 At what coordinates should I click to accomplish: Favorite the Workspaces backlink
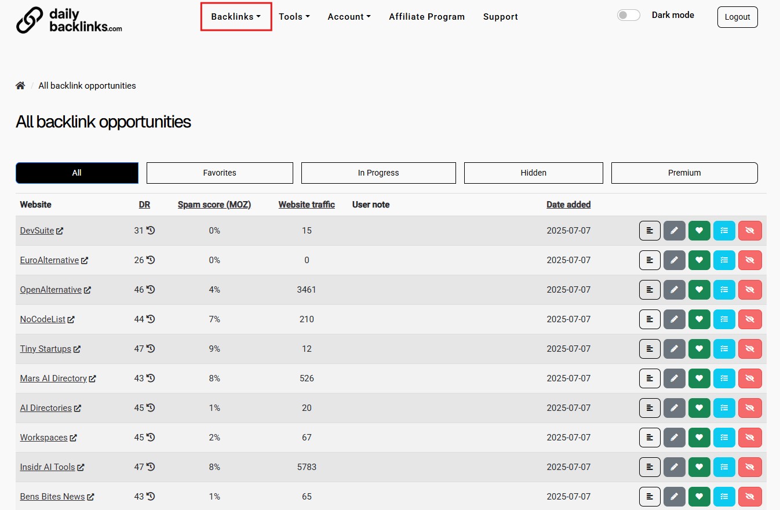pyautogui.click(x=699, y=438)
